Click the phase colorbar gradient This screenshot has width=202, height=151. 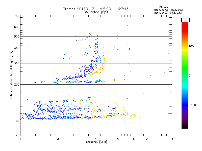click(185, 75)
